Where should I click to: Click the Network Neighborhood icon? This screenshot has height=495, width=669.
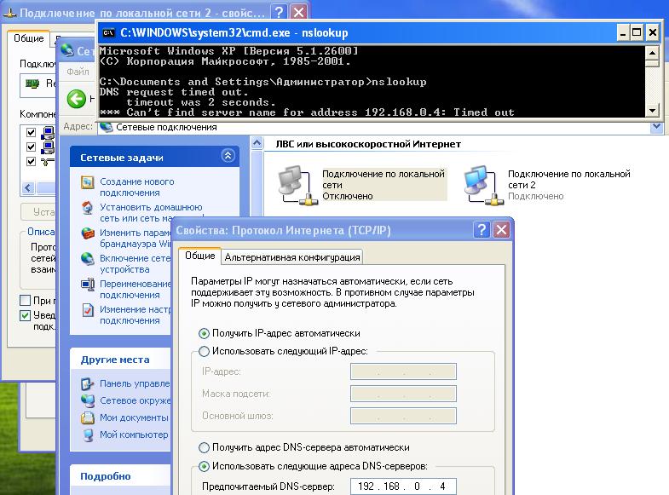point(88,400)
